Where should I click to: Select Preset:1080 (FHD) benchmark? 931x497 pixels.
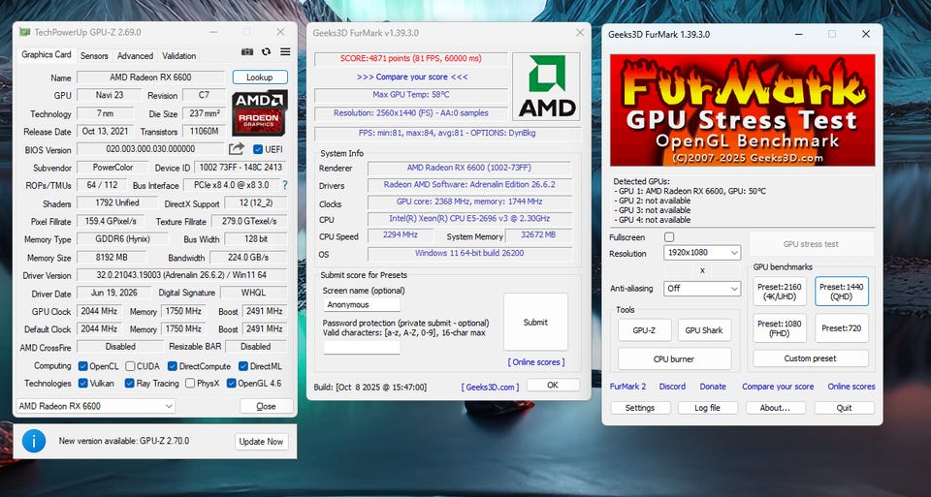780,328
